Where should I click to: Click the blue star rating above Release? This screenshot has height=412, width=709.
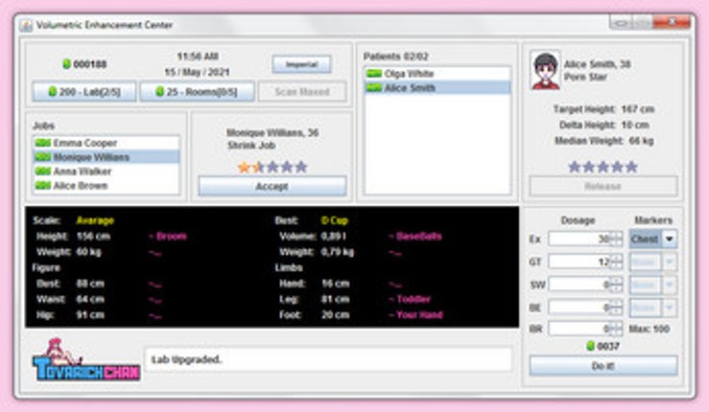[603, 167]
